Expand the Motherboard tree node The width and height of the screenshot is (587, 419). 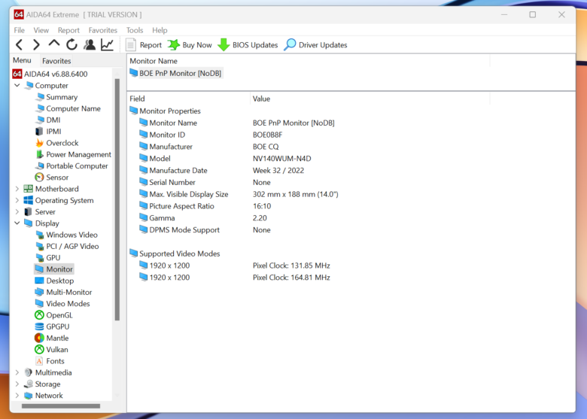(17, 189)
